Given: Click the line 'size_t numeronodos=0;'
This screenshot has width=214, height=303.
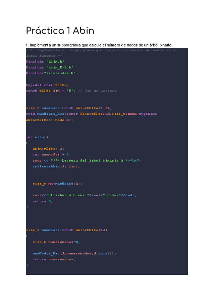Looking at the screenshot, I should [x=56, y=242].
